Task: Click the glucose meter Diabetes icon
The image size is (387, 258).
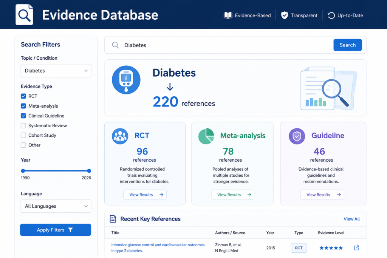Action: [x=126, y=80]
